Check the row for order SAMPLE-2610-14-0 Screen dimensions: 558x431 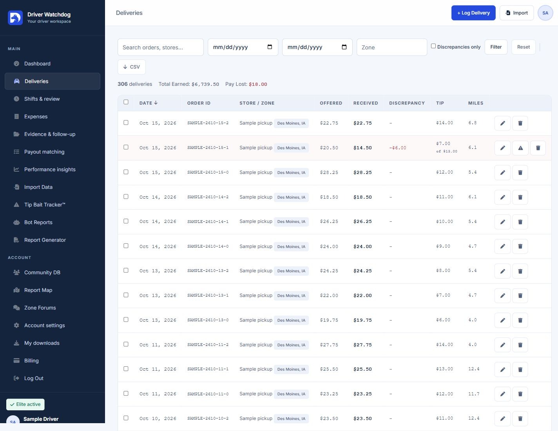tap(126, 246)
